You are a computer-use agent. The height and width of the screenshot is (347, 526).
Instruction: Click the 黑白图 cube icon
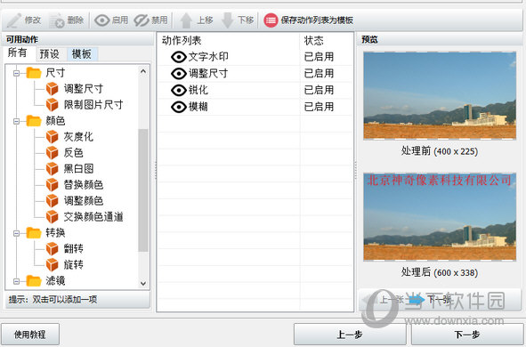point(52,169)
